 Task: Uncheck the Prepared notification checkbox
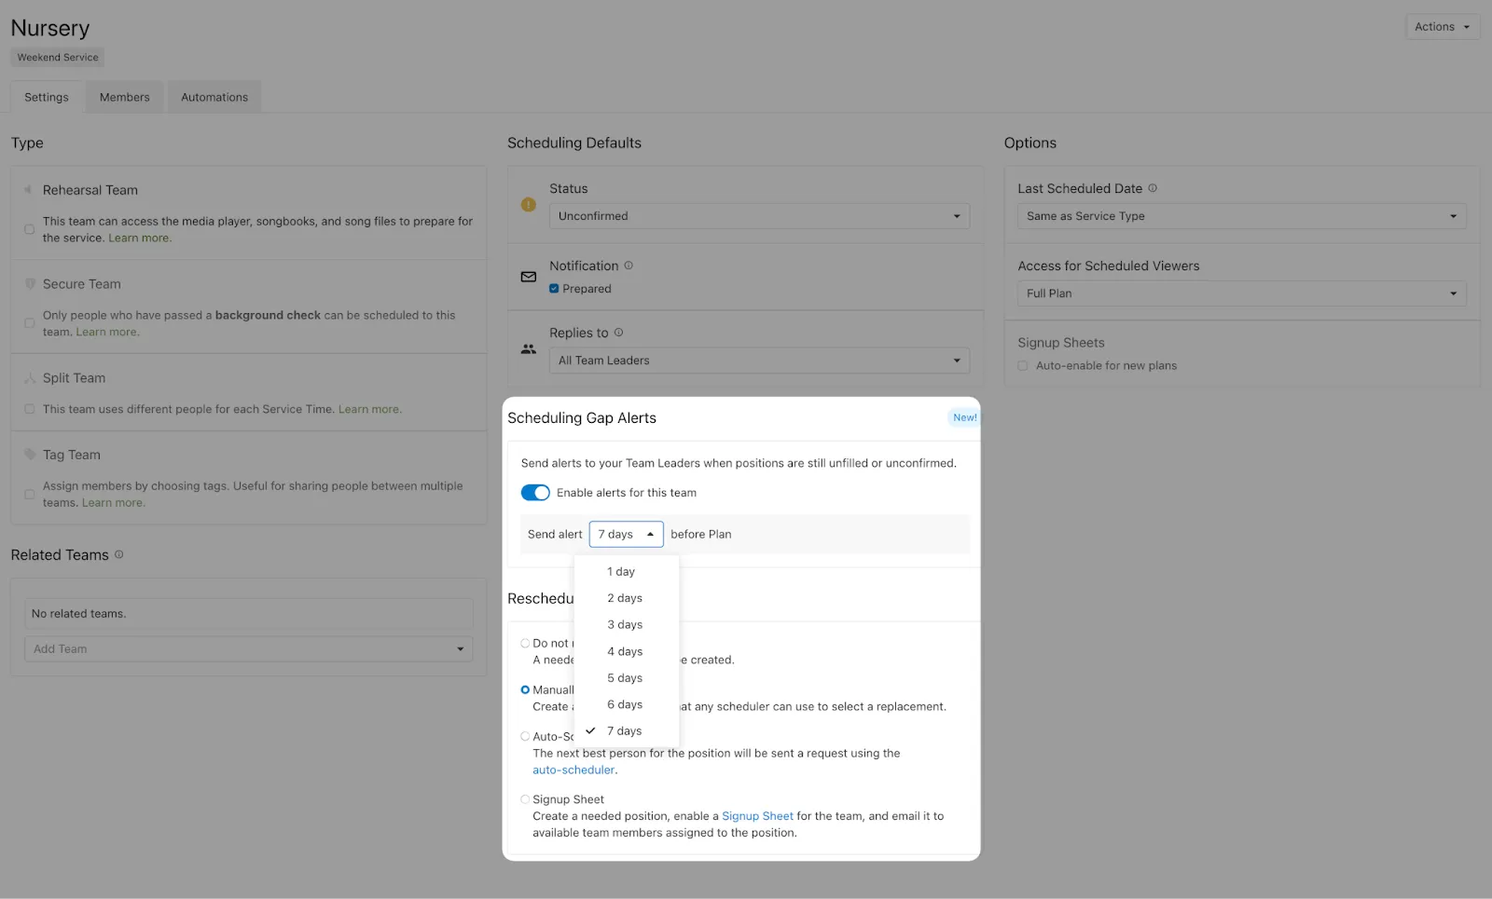(554, 289)
